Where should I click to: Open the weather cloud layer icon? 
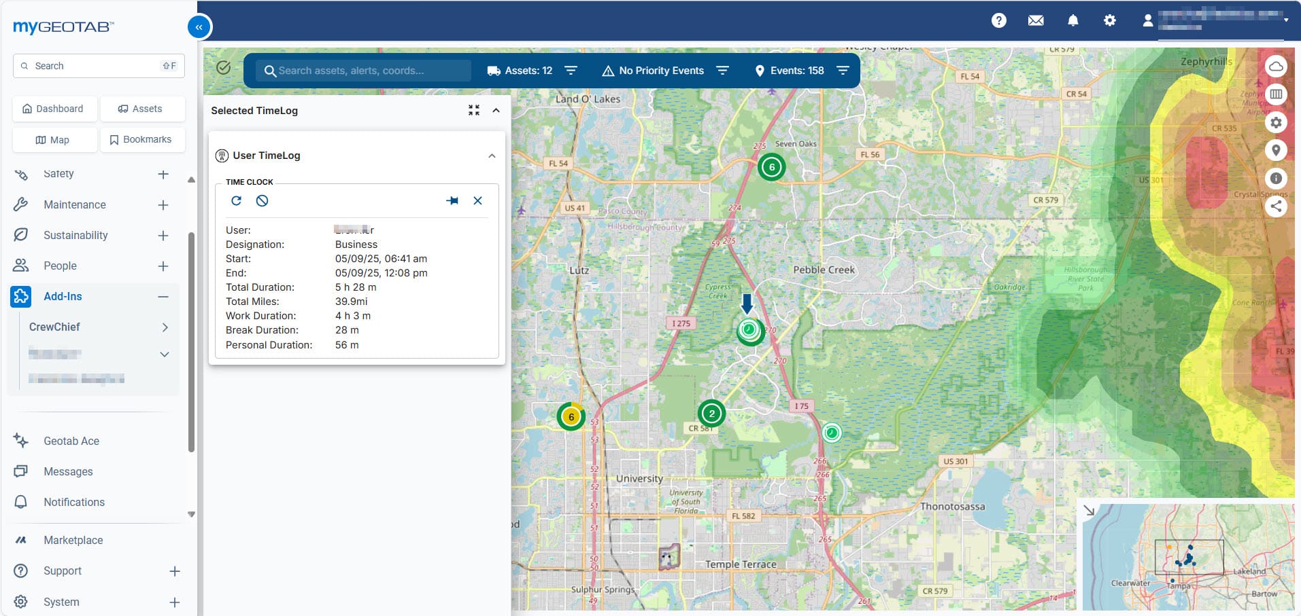1276,66
